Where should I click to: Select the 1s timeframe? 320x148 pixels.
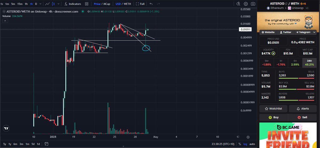click(x=2, y=4)
